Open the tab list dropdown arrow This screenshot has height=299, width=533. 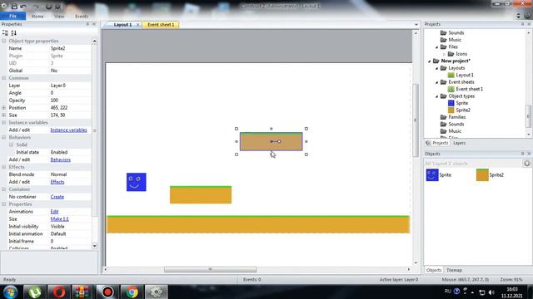(416, 25)
